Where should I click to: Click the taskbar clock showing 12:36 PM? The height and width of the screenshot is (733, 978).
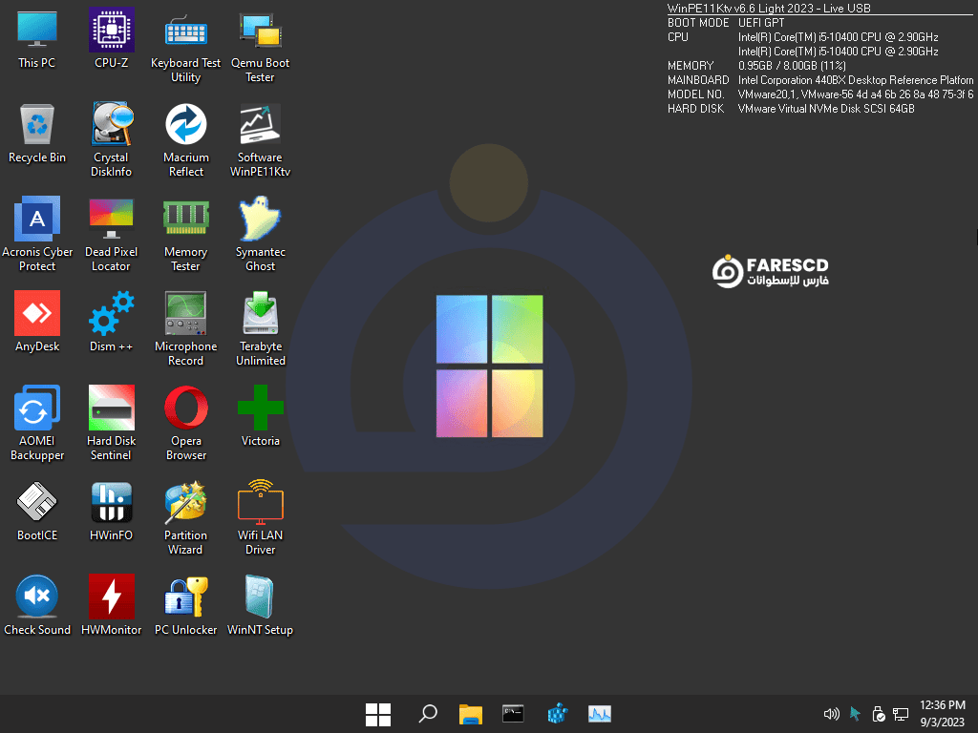tap(943, 714)
